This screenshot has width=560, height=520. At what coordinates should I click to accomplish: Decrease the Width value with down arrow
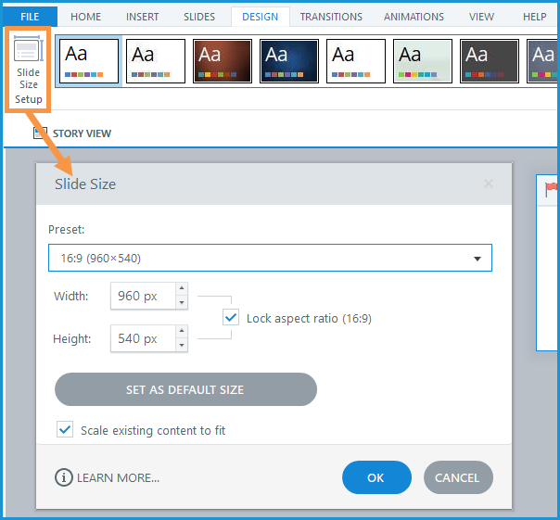(x=182, y=302)
